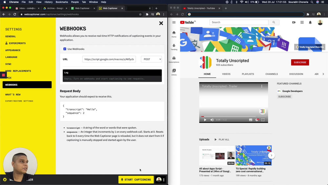Open the POST method dropdown

point(151,59)
